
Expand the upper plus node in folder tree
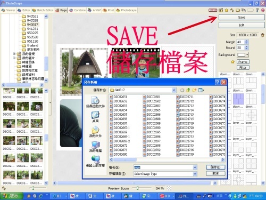point(14,54)
